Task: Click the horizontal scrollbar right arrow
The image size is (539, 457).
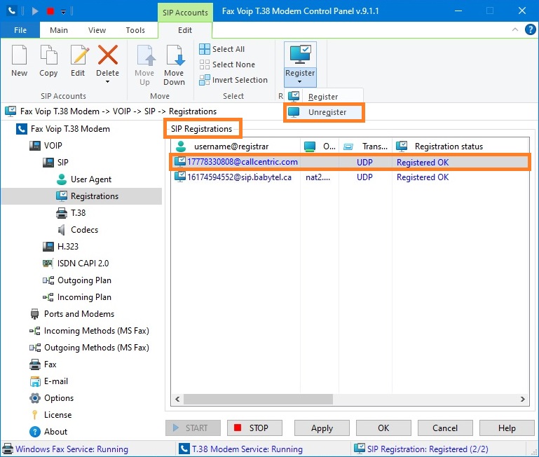Action: [x=522, y=400]
